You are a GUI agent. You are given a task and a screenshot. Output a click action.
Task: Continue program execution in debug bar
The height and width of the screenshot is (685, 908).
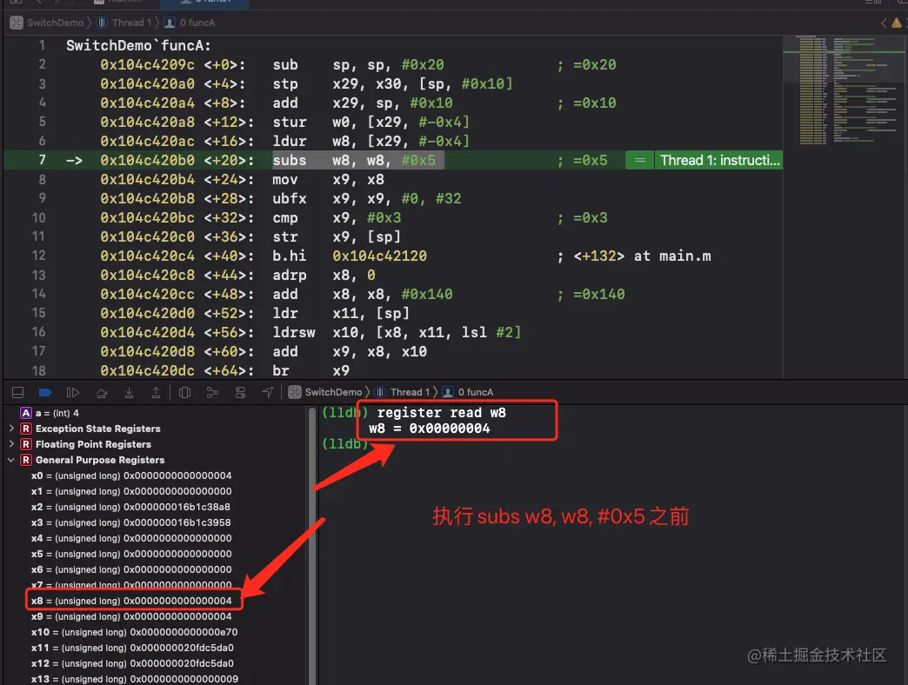(73, 393)
